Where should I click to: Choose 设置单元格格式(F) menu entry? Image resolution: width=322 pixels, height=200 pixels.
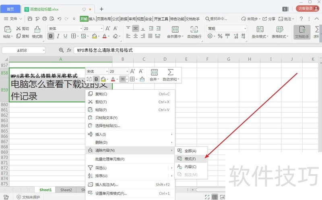(x=130, y=194)
